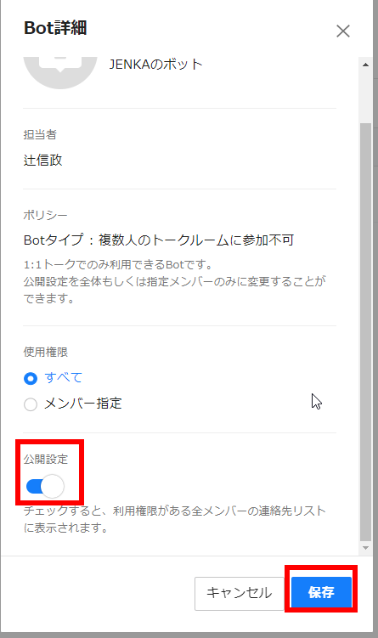Click the 使用権限 section label
The height and width of the screenshot is (638, 378).
[x=46, y=352]
